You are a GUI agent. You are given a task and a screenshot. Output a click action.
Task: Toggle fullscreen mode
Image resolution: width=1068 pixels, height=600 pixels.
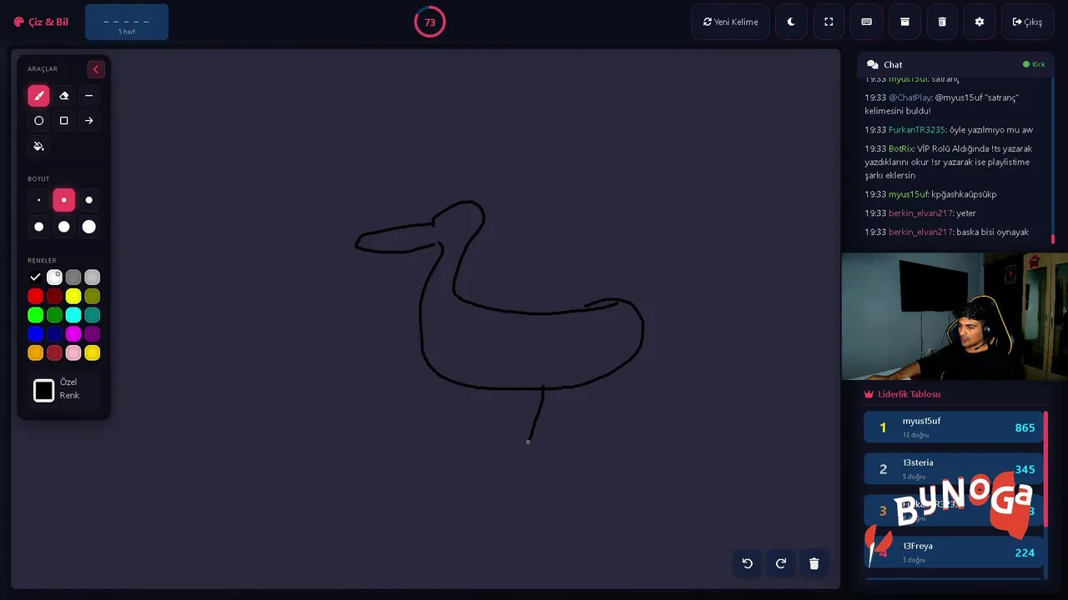pyautogui.click(x=829, y=22)
